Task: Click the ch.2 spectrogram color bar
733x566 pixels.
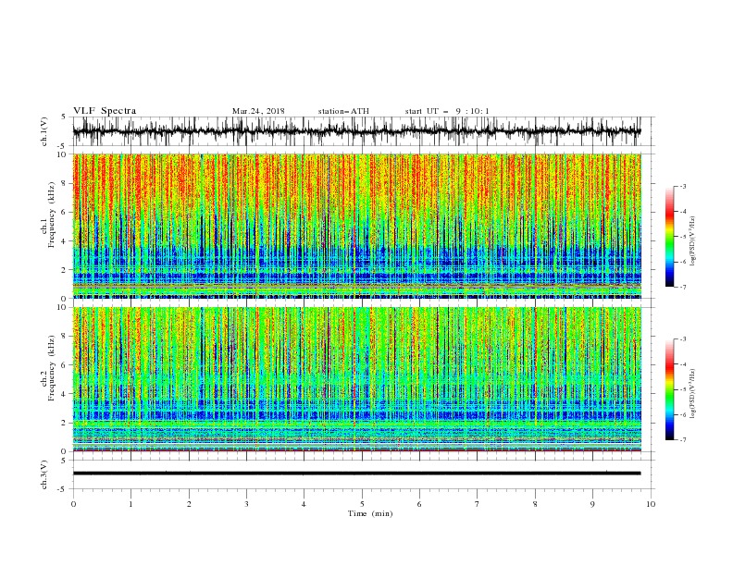Action: pos(669,389)
